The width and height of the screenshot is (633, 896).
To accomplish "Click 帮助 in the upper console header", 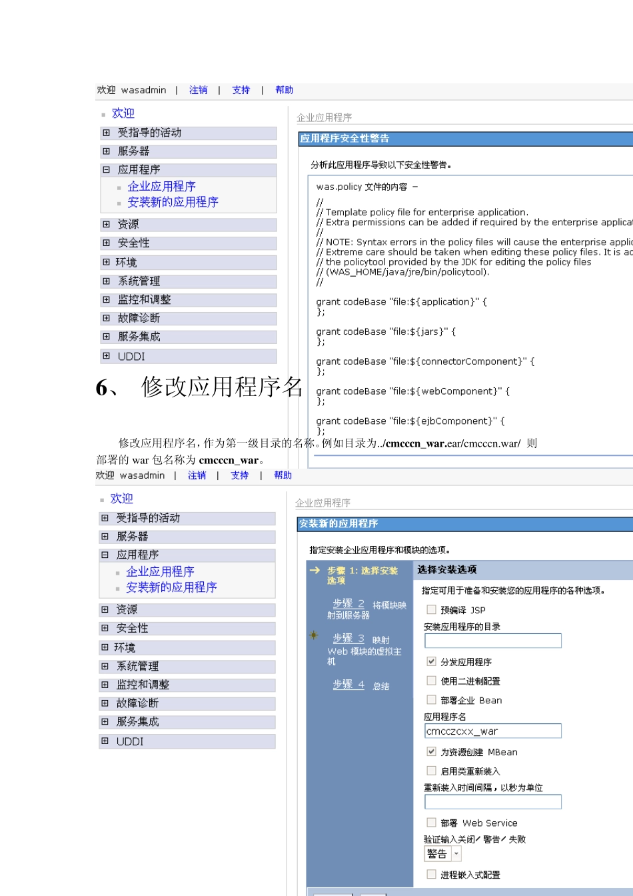I will click(x=285, y=90).
